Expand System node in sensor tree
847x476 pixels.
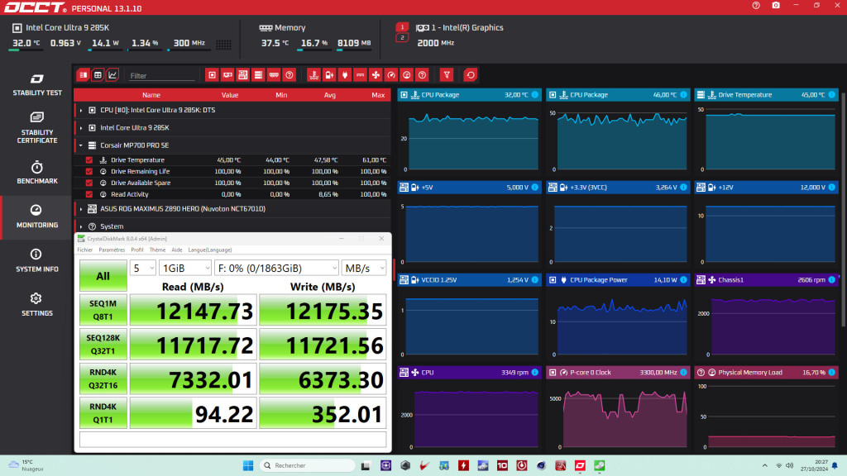click(81, 226)
